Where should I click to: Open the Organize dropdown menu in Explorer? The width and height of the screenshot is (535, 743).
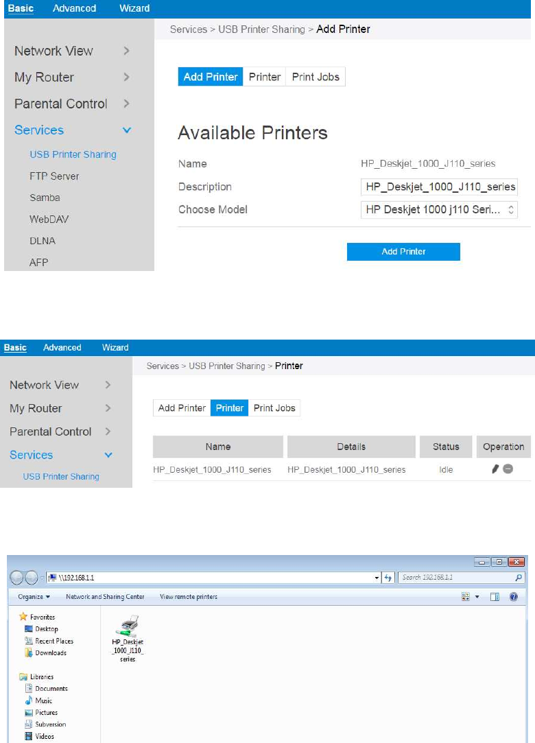point(34,597)
